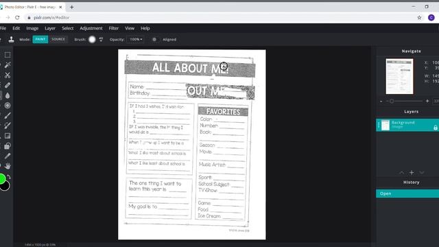Click the green foreground color swatch
439x247 pixels.
click(2, 178)
